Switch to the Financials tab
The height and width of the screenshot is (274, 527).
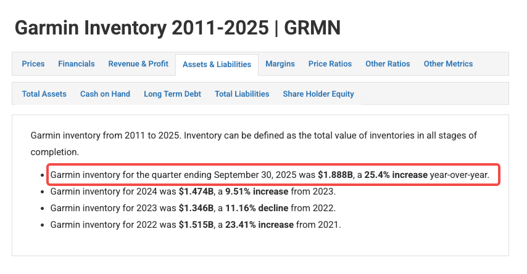coord(77,63)
